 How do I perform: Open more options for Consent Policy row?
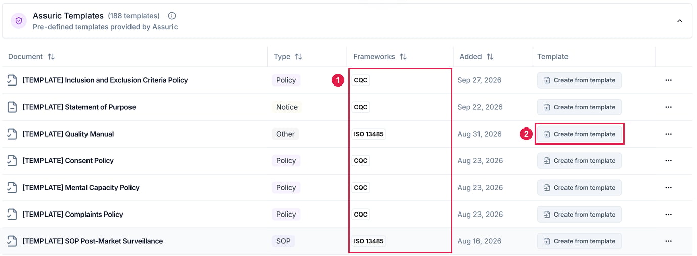[x=668, y=161]
